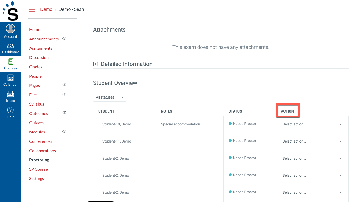Open Settings in course menu
This screenshot has width=360, height=202.
click(36, 179)
